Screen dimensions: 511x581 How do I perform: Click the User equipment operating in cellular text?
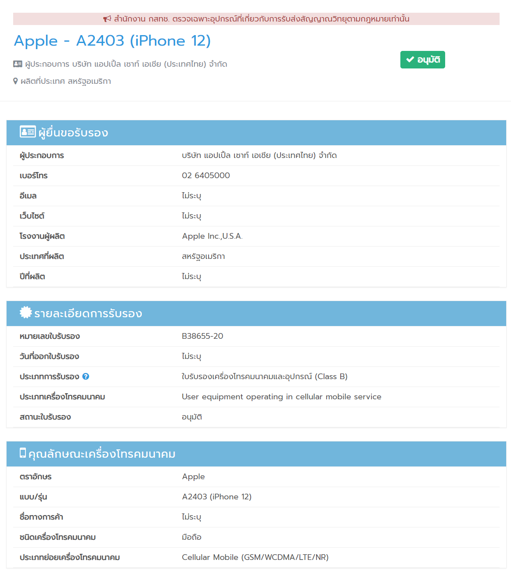tap(281, 397)
